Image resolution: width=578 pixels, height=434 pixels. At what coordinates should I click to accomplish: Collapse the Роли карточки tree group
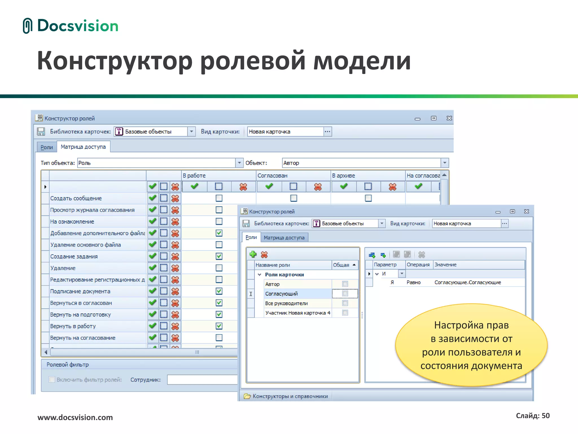(x=259, y=275)
